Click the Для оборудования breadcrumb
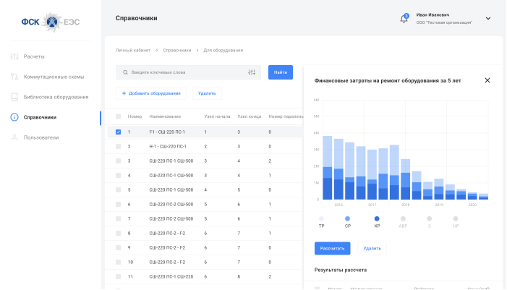Image resolution: width=507 pixels, height=290 pixels. tap(223, 51)
